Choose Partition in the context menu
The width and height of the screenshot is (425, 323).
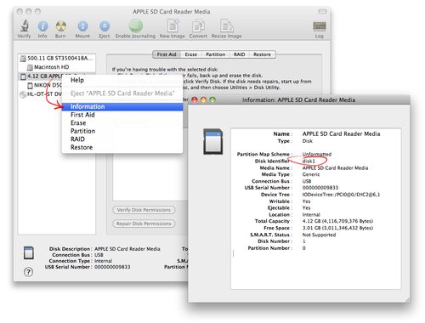122,131
